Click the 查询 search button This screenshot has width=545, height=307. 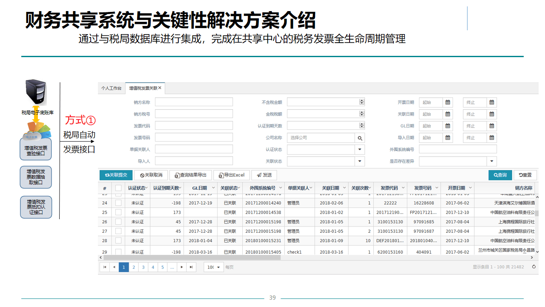pyautogui.click(x=500, y=175)
